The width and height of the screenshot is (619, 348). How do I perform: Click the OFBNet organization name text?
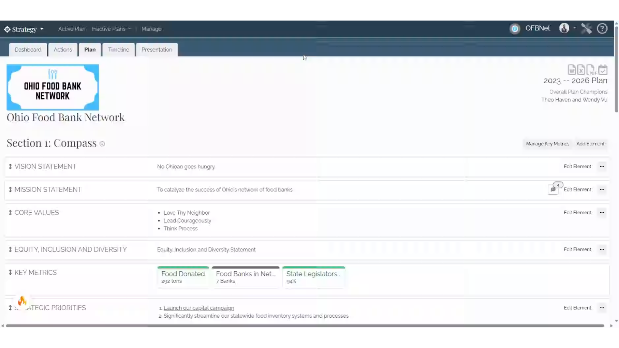tap(538, 28)
